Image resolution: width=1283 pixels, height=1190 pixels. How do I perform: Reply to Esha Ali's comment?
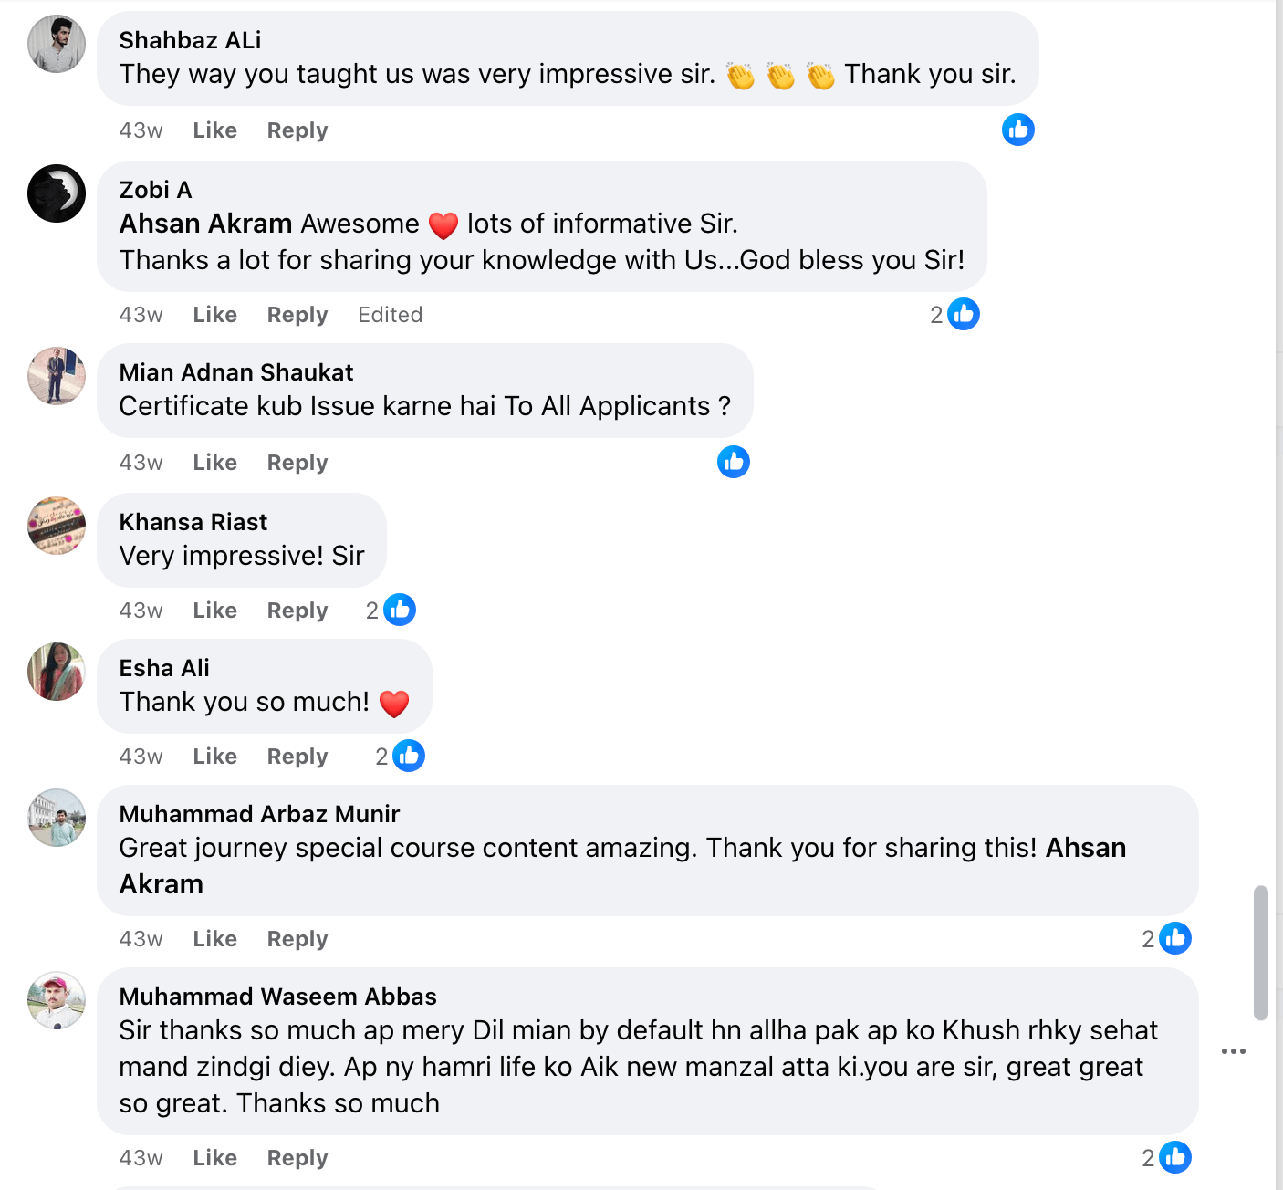[x=297, y=757]
